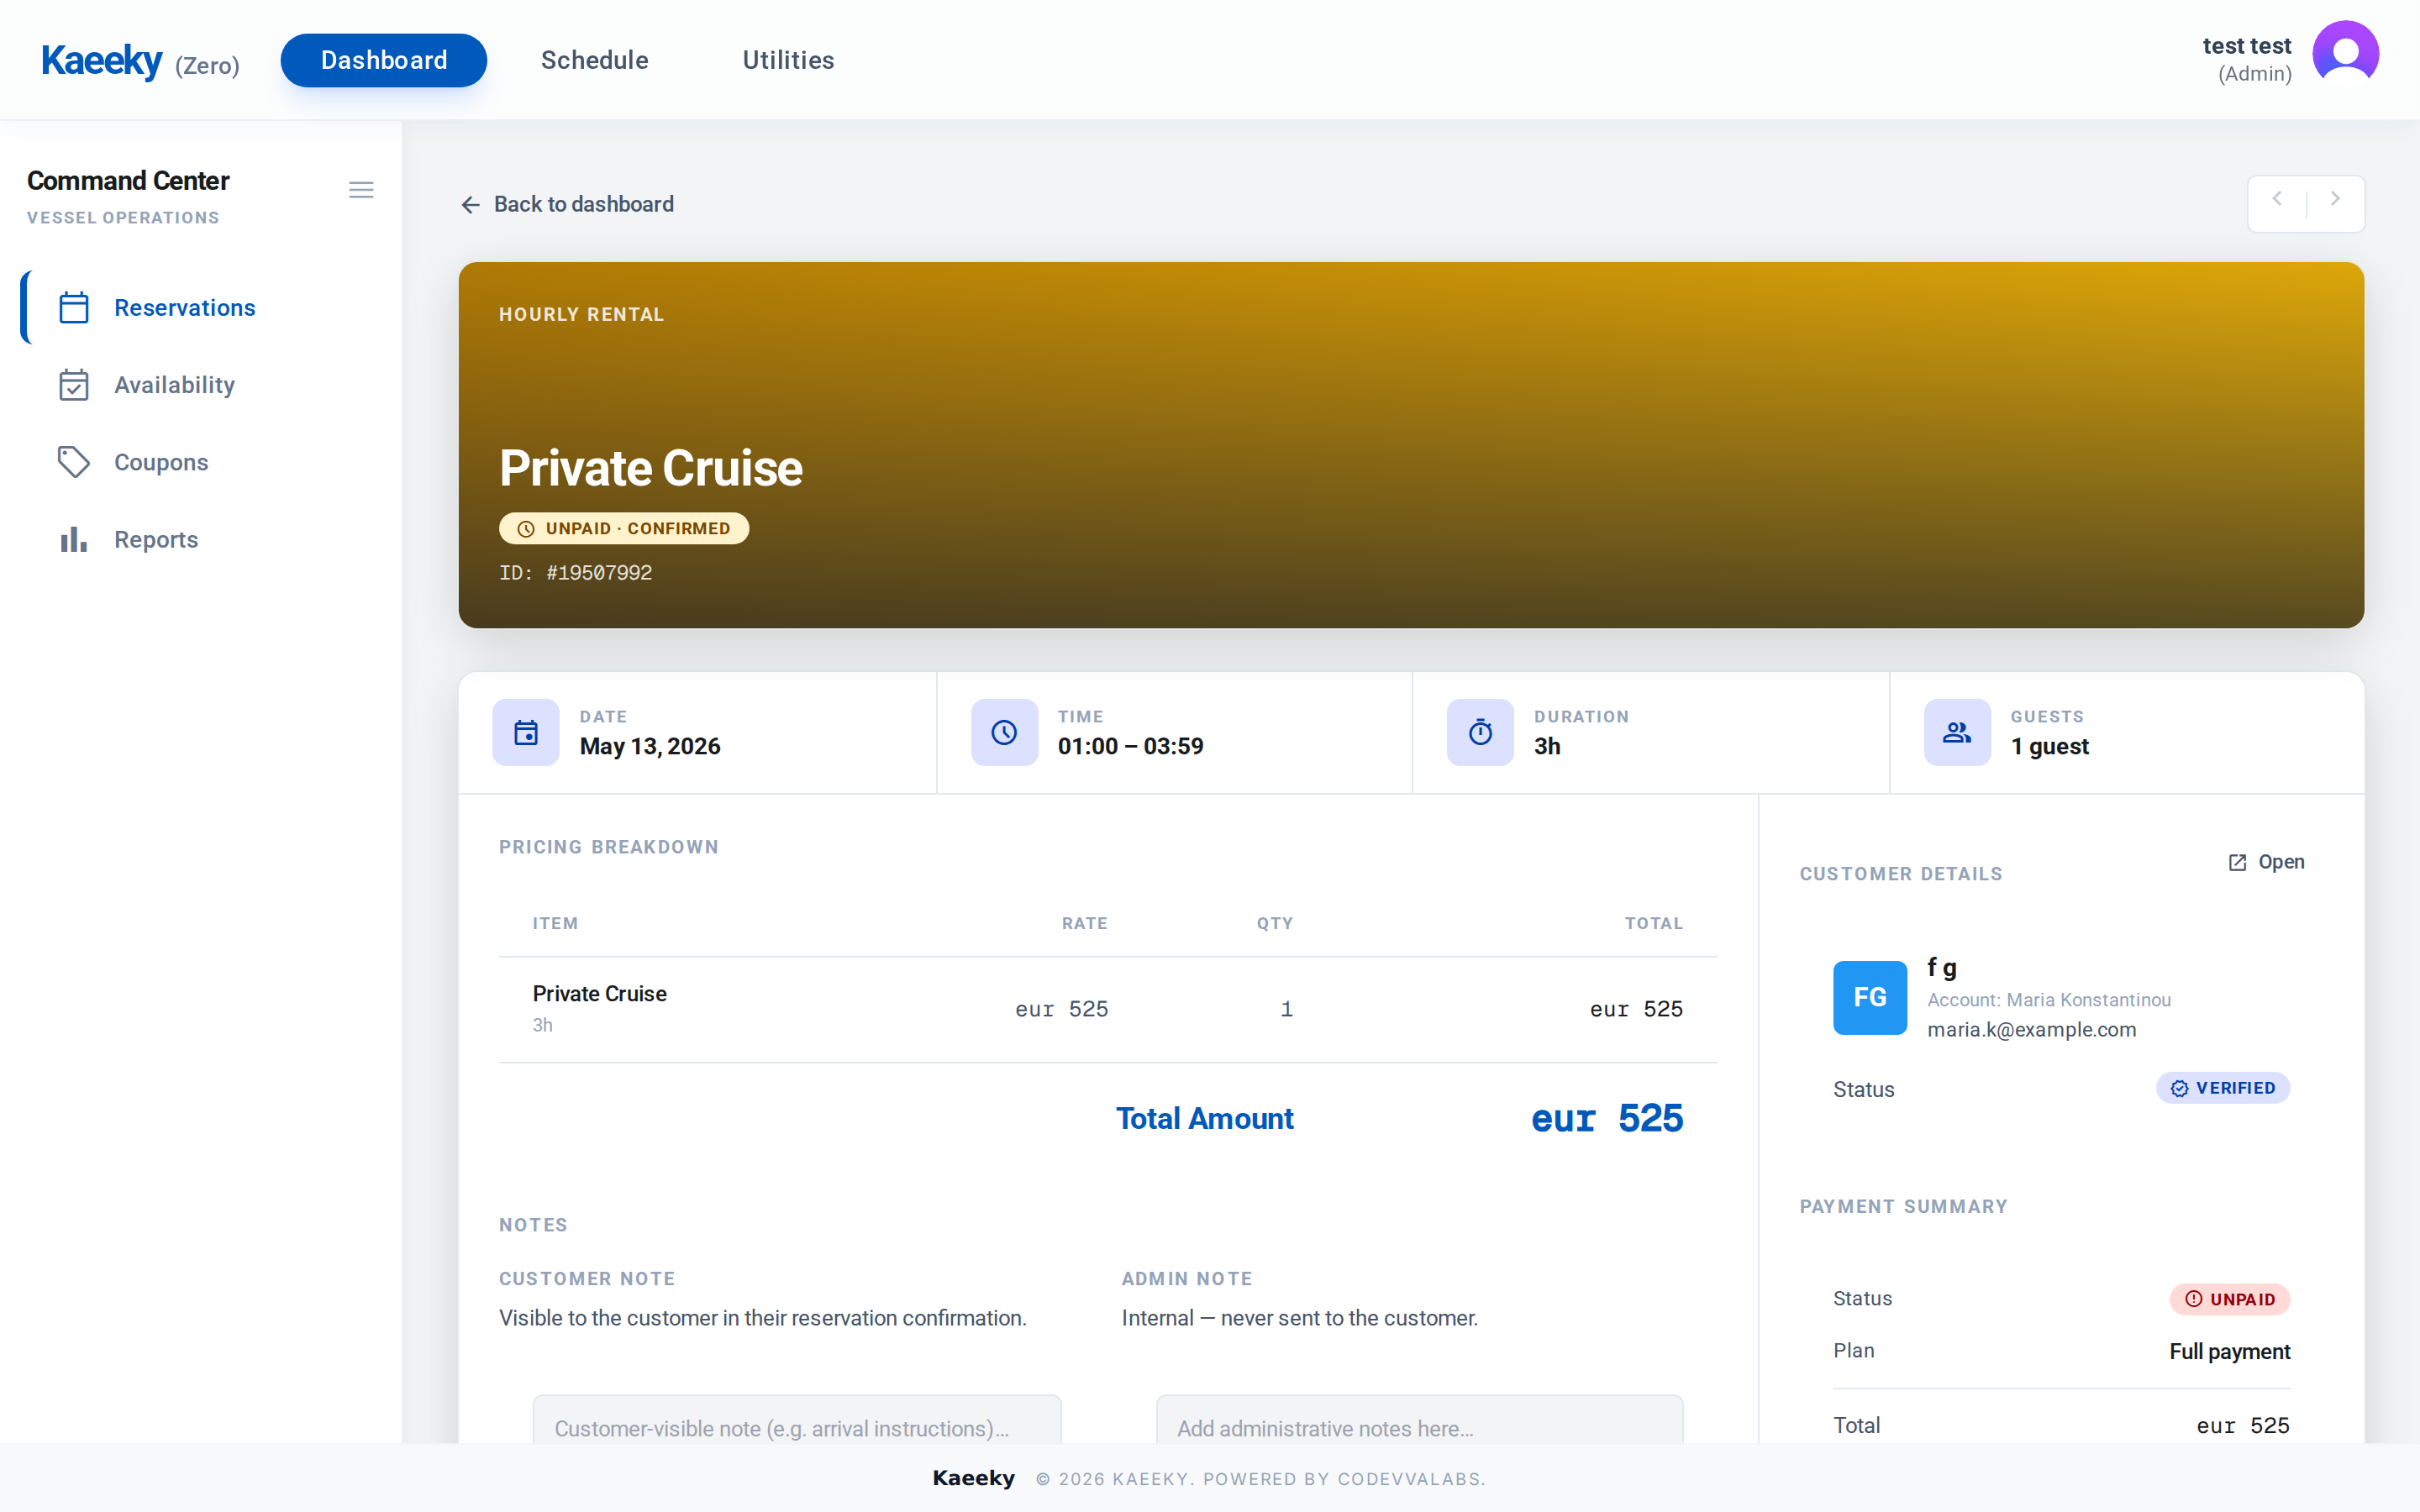Switch to the Schedule tab
The width and height of the screenshot is (2420, 1512).
(x=594, y=60)
